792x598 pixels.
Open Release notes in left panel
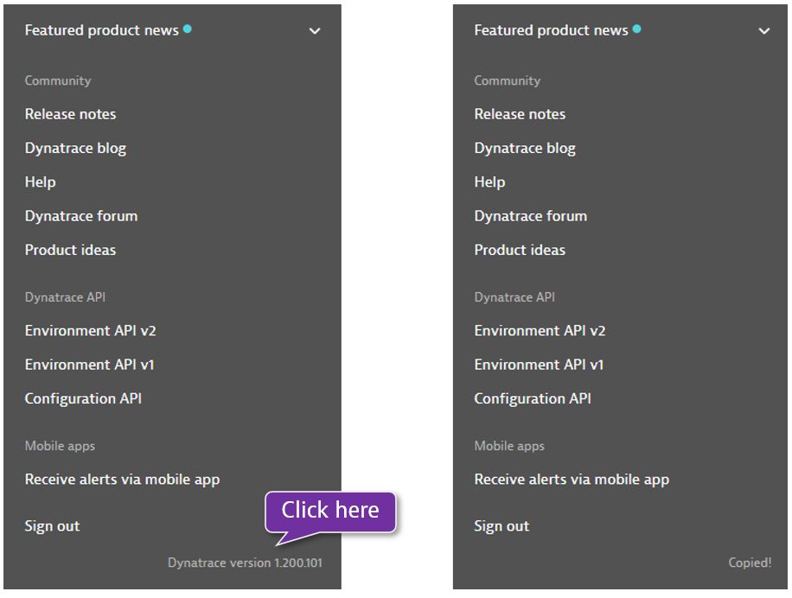pos(70,114)
